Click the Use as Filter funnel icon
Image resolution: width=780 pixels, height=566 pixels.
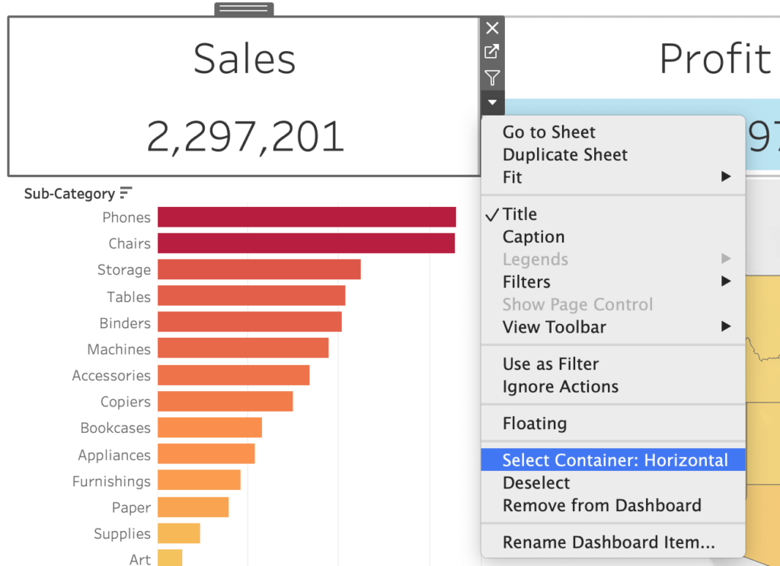pyautogui.click(x=492, y=78)
